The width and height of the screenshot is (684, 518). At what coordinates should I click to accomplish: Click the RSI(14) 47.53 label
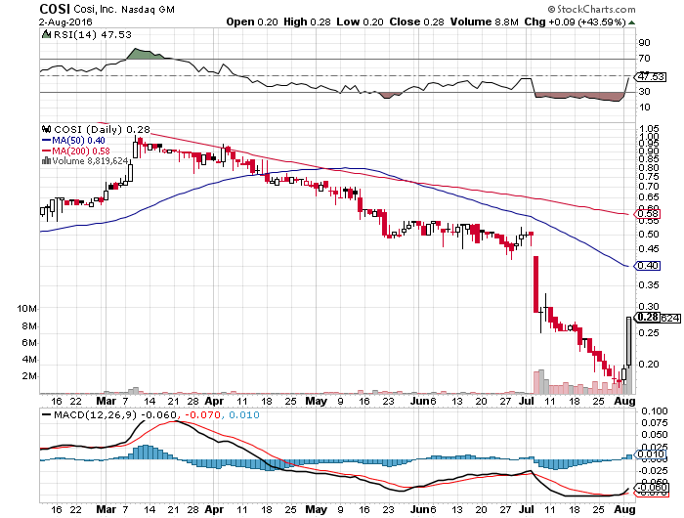(x=93, y=34)
